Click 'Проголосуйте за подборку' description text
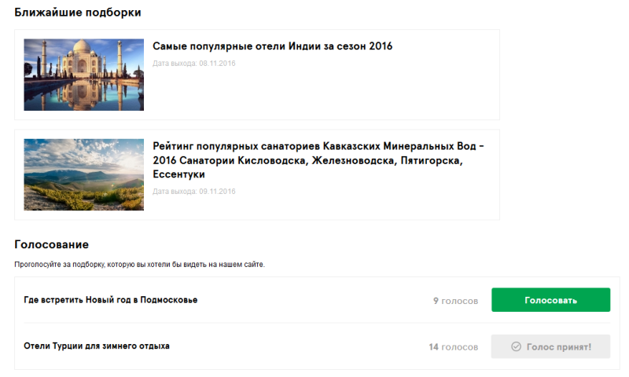Viewport: 629px width, 377px height. click(x=140, y=265)
